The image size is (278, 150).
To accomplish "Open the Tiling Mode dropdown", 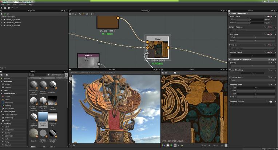I will 253,48.
